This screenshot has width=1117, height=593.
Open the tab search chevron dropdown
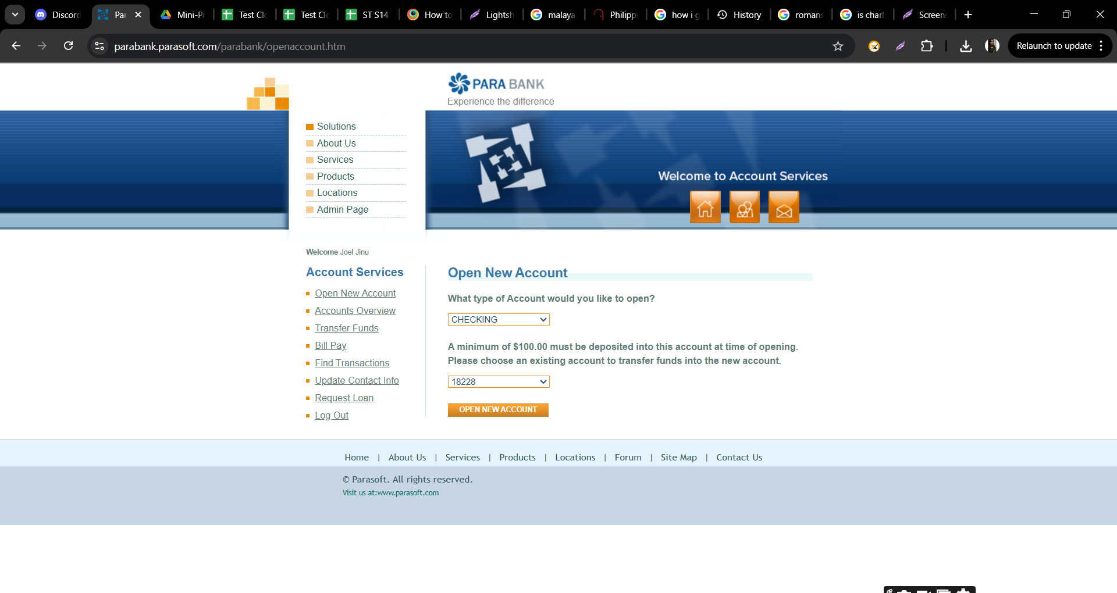click(15, 15)
